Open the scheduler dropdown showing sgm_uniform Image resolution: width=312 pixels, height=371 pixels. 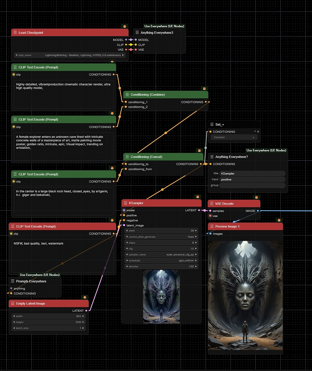[x=161, y=260]
